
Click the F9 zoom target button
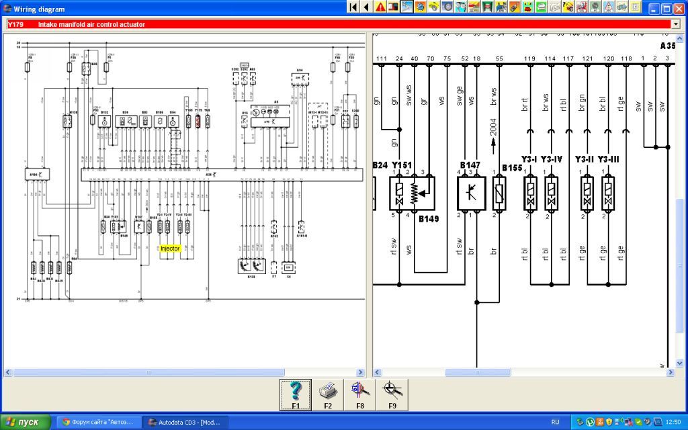[x=392, y=395]
